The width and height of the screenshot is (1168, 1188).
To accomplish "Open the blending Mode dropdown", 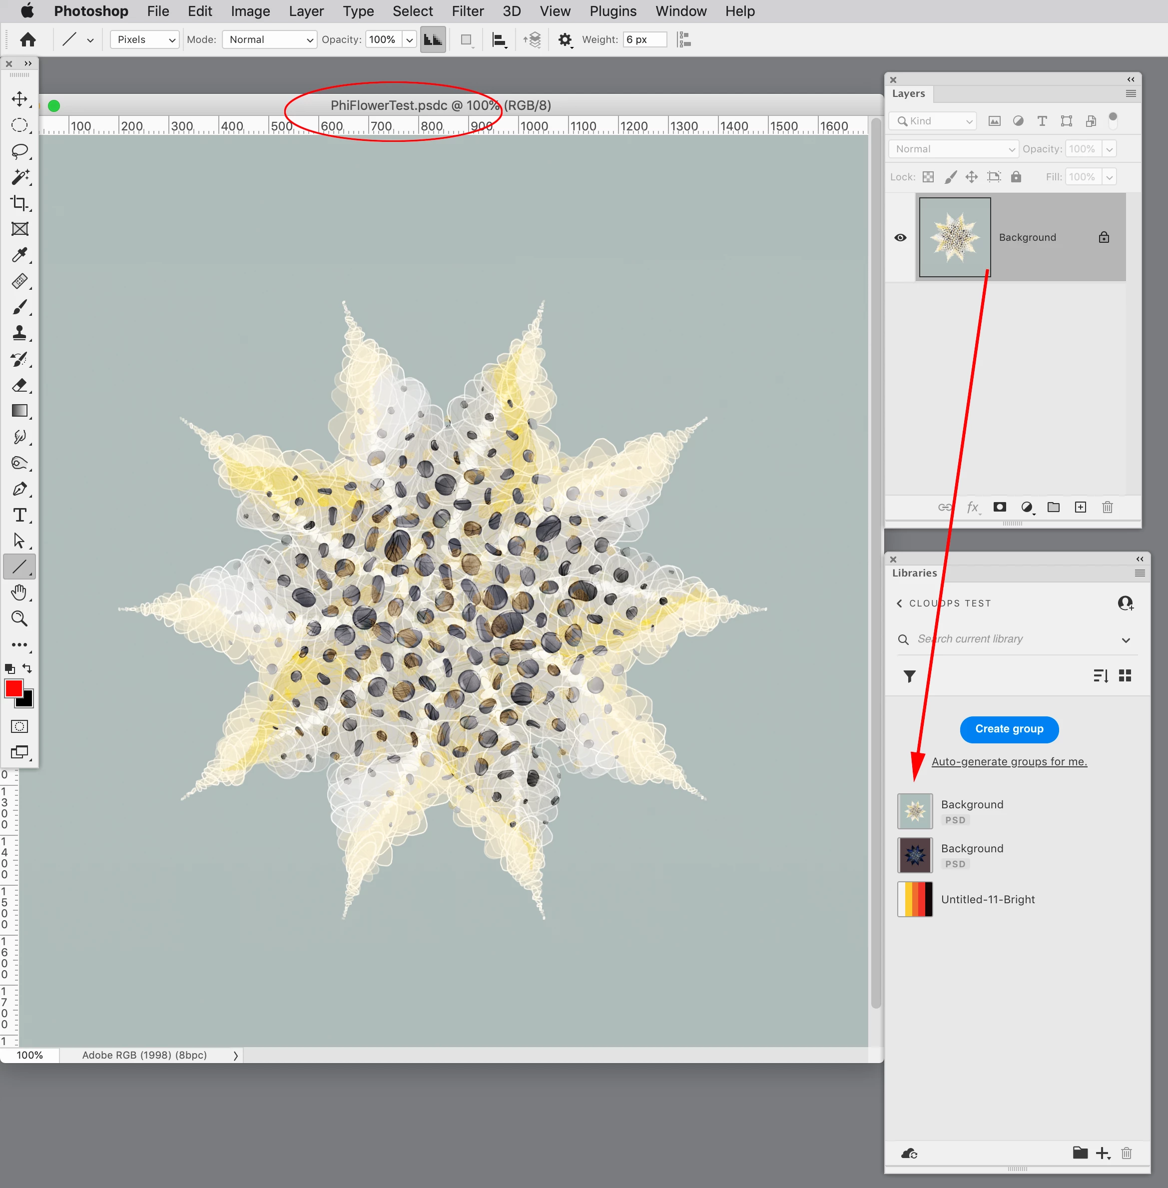I will [x=269, y=40].
